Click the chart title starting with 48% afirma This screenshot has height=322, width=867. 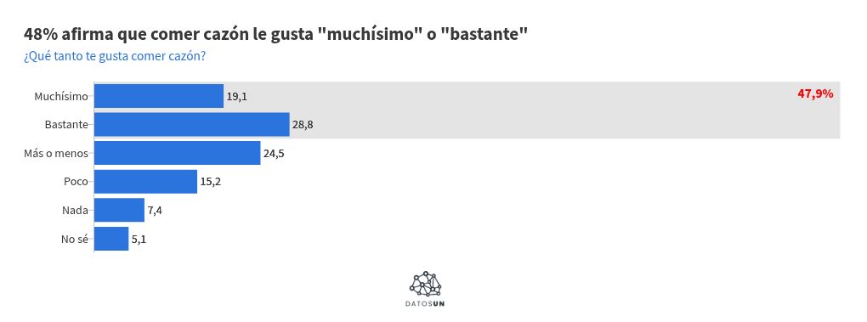point(276,34)
